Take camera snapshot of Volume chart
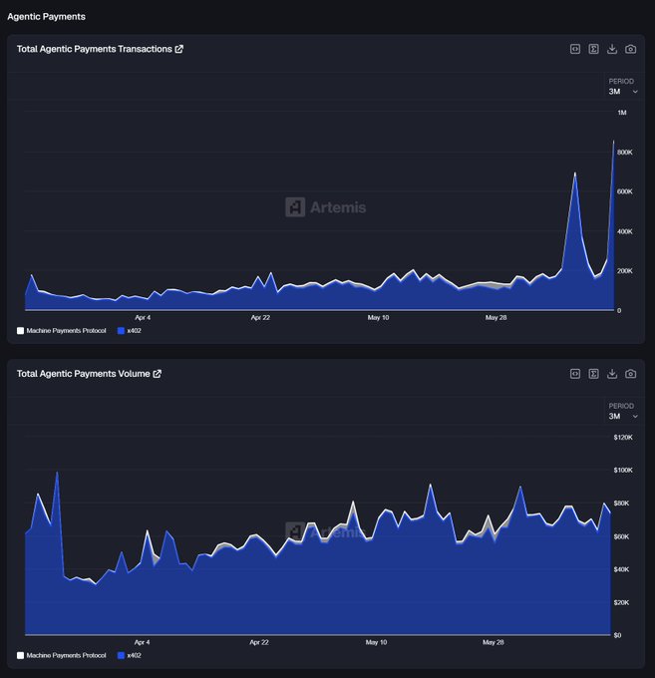The width and height of the screenshot is (655, 678). coord(630,374)
